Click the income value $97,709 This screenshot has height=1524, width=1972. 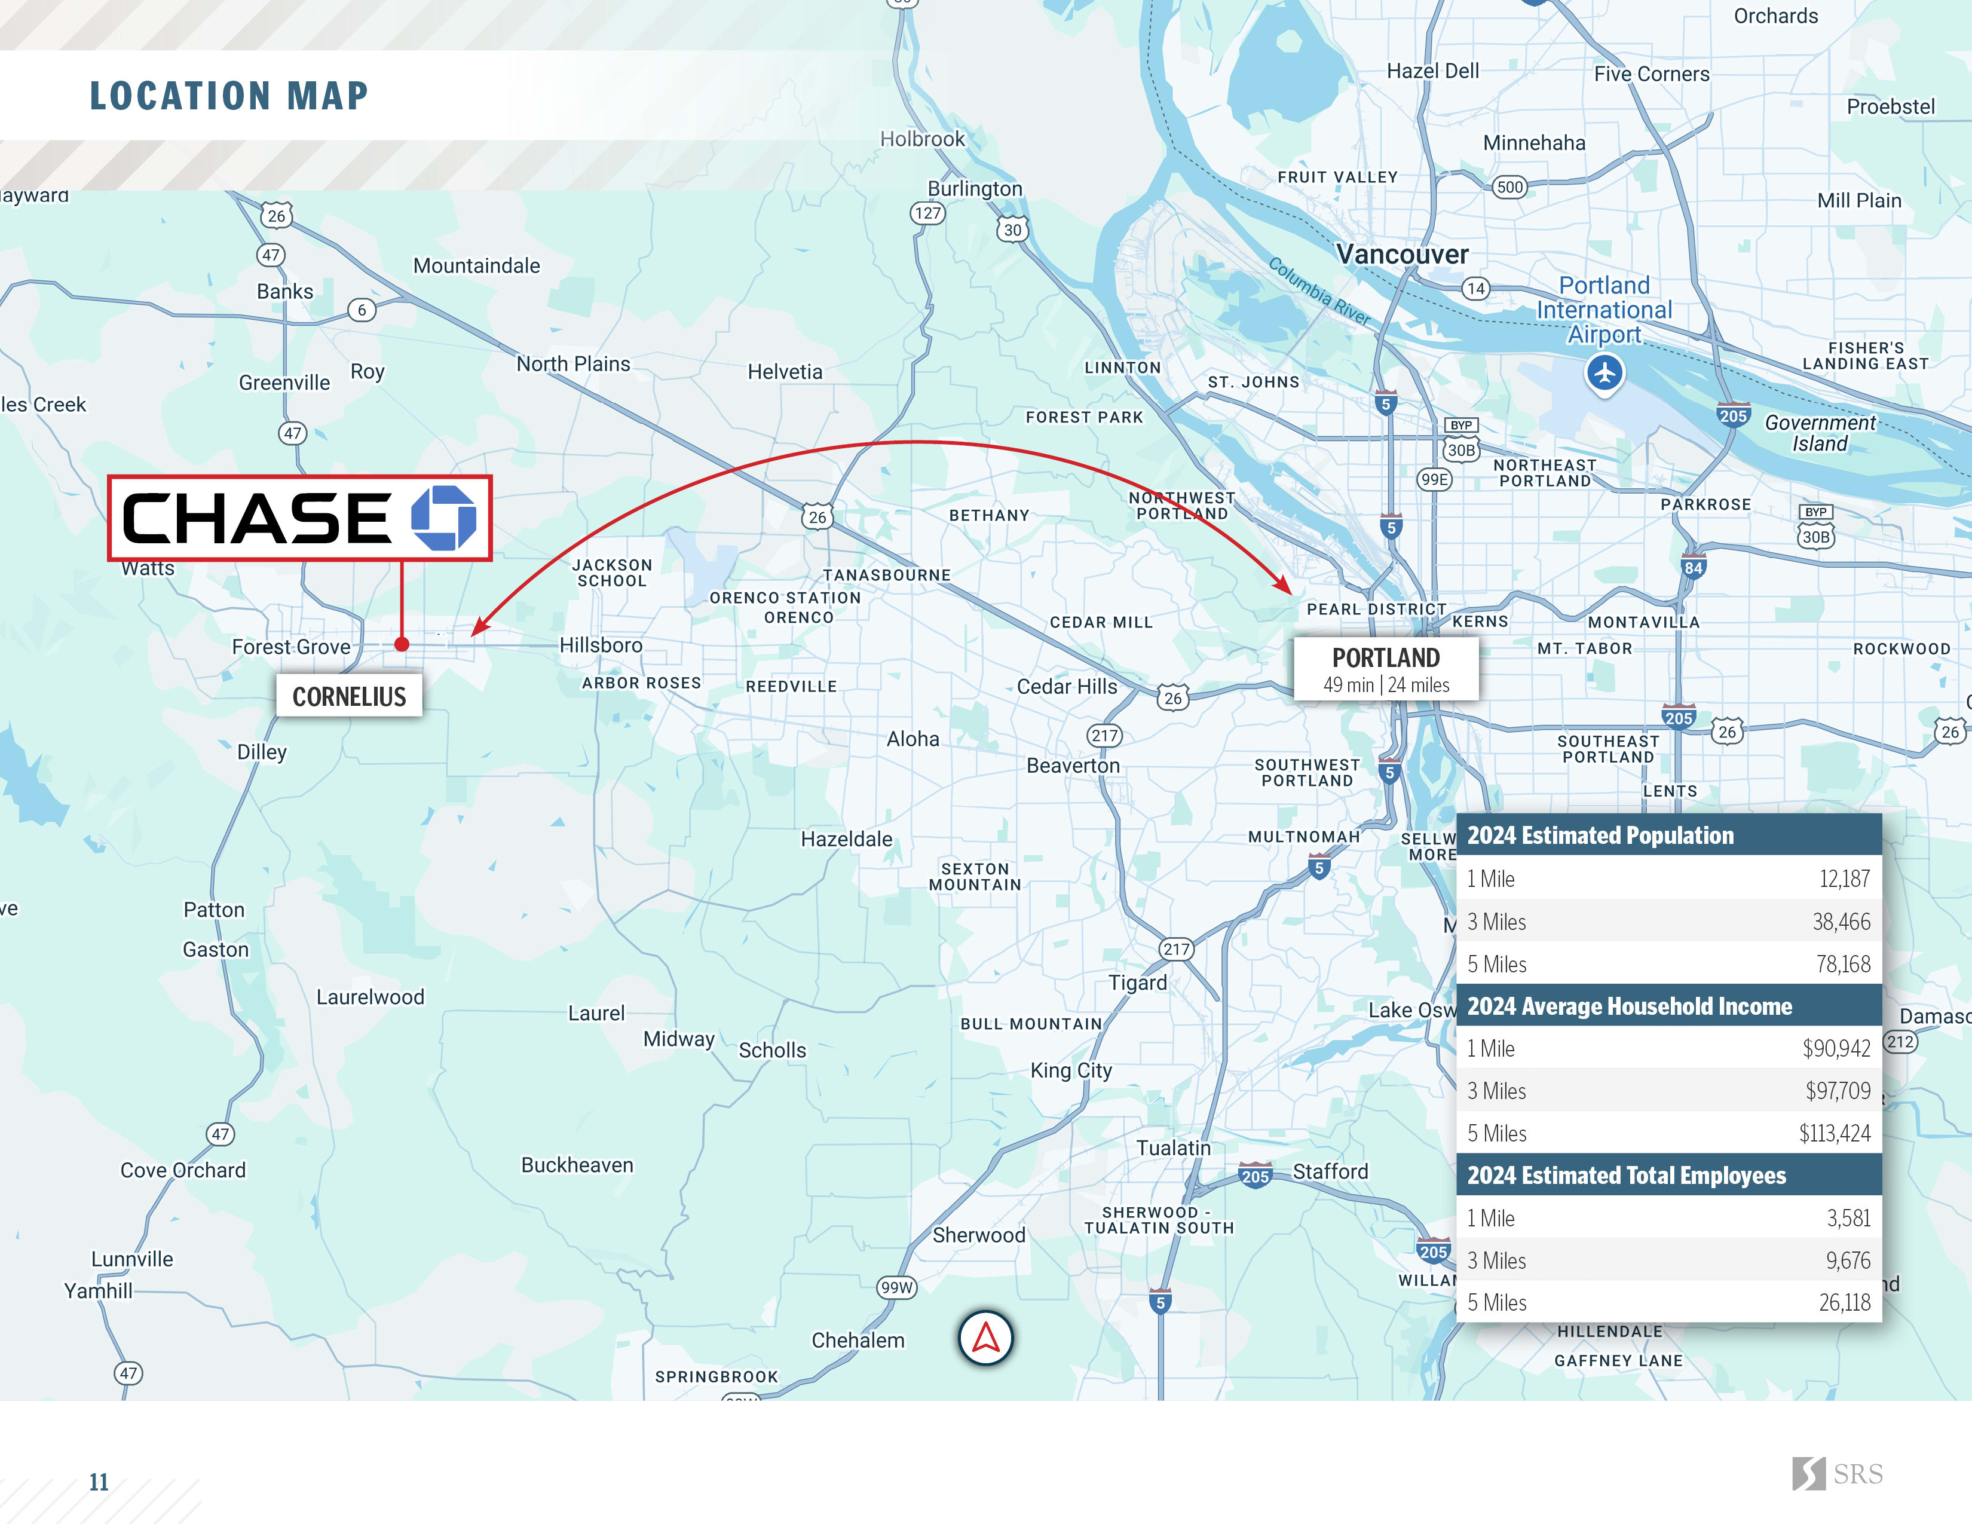point(1838,1091)
